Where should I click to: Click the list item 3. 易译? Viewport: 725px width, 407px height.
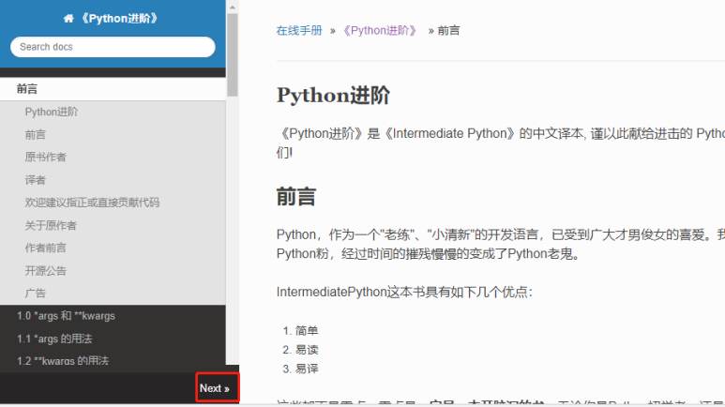pyautogui.click(x=300, y=369)
